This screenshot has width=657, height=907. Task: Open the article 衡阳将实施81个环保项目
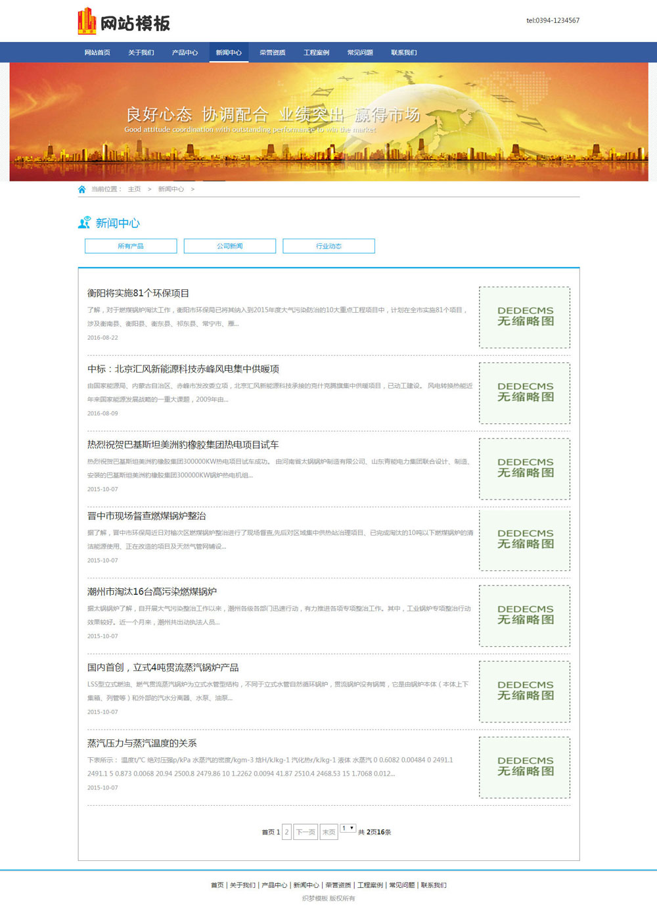coord(139,293)
